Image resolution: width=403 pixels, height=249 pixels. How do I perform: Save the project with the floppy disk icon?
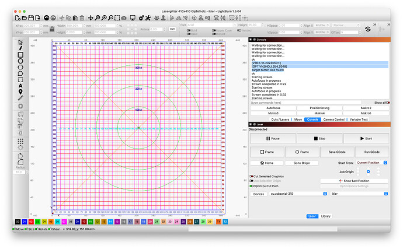point(31,17)
